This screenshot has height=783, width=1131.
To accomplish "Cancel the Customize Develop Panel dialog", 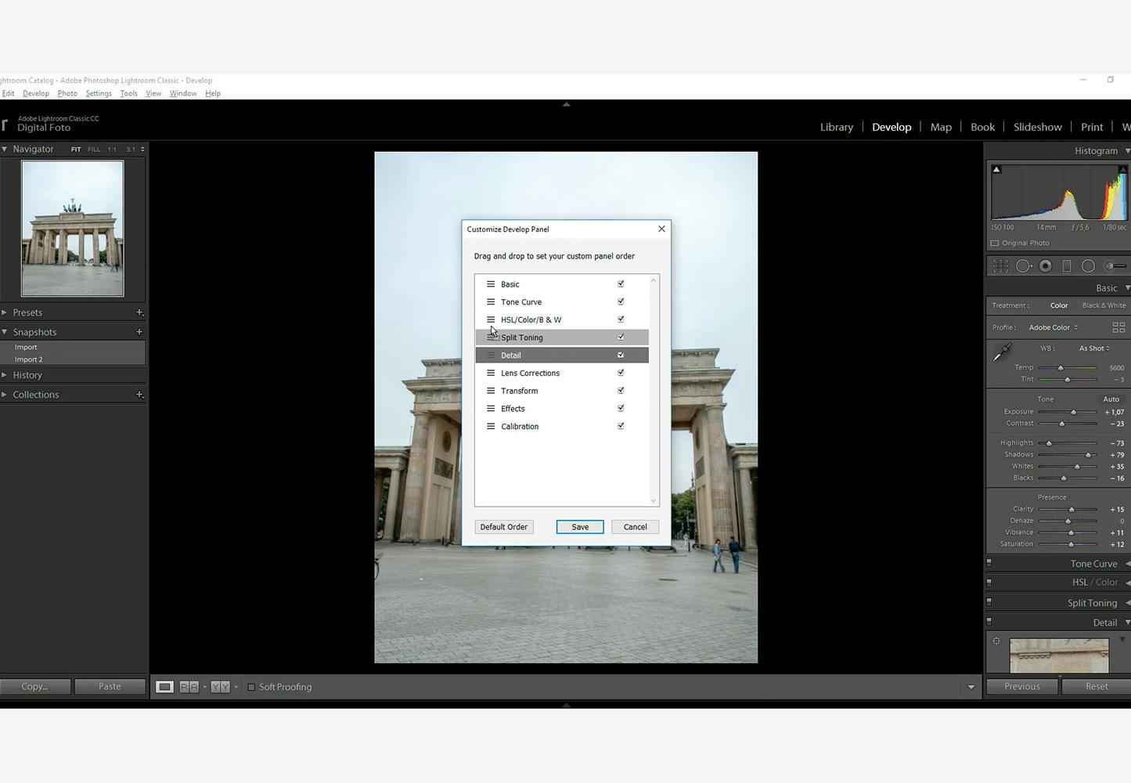I will tap(636, 527).
